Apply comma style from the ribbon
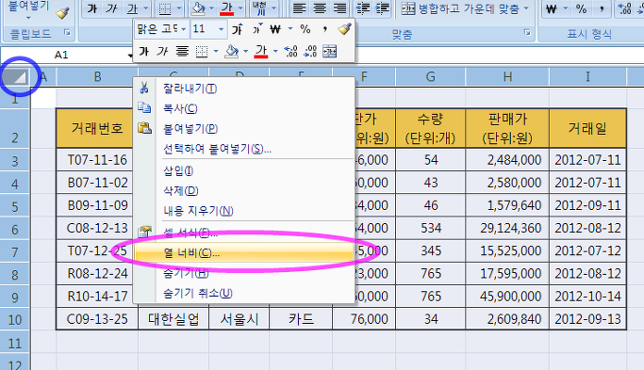 [x=602, y=8]
